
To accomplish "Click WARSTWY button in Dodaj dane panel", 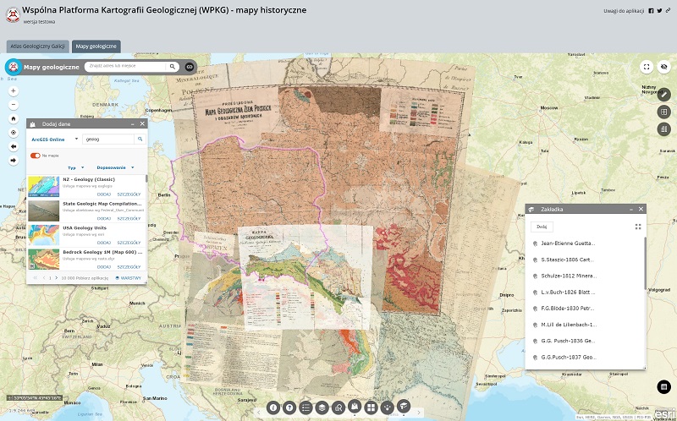I will 129,278.
